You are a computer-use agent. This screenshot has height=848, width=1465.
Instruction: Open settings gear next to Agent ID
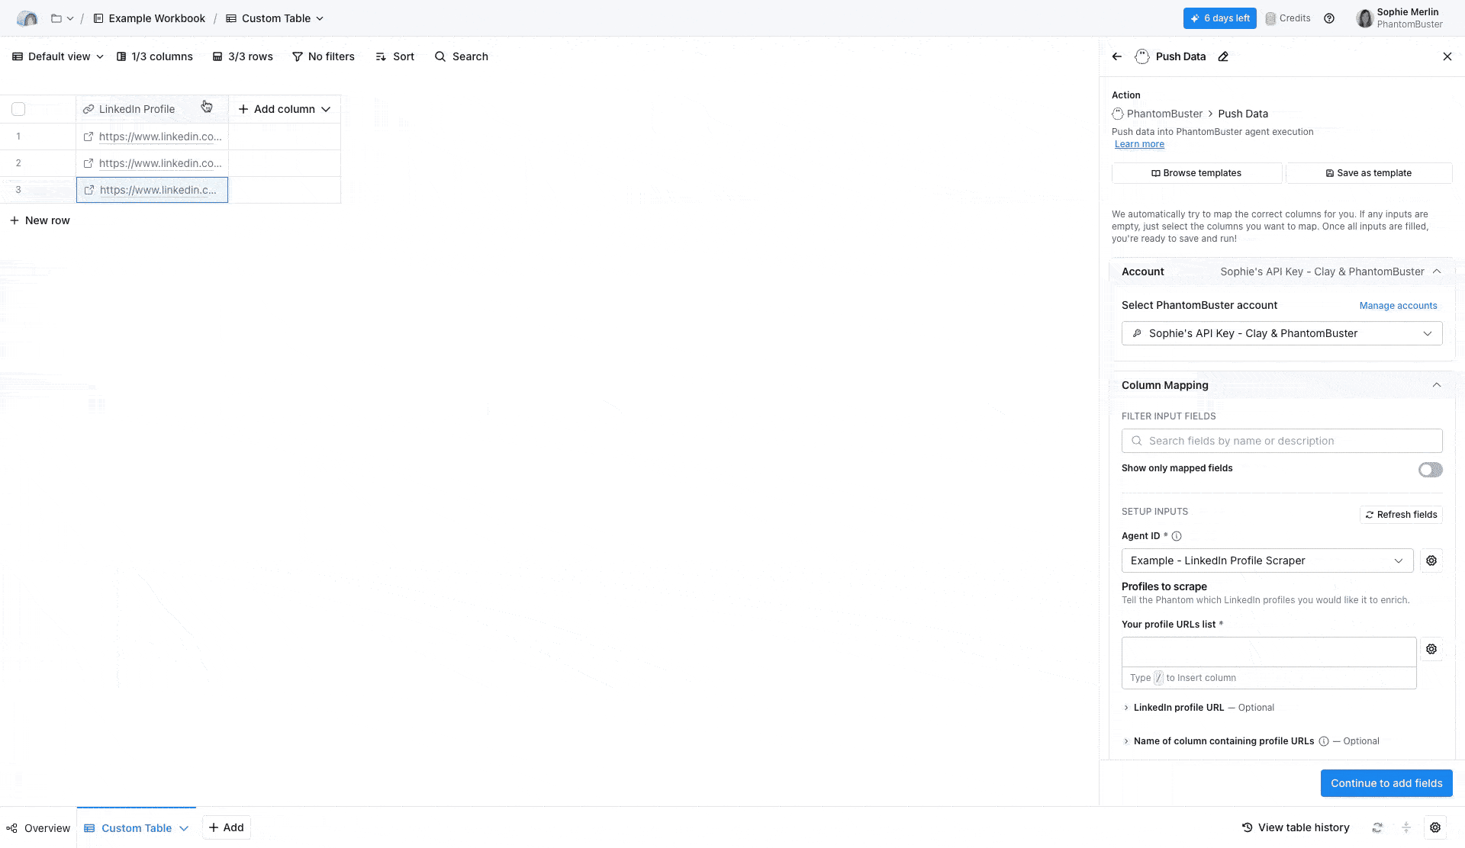pos(1431,561)
